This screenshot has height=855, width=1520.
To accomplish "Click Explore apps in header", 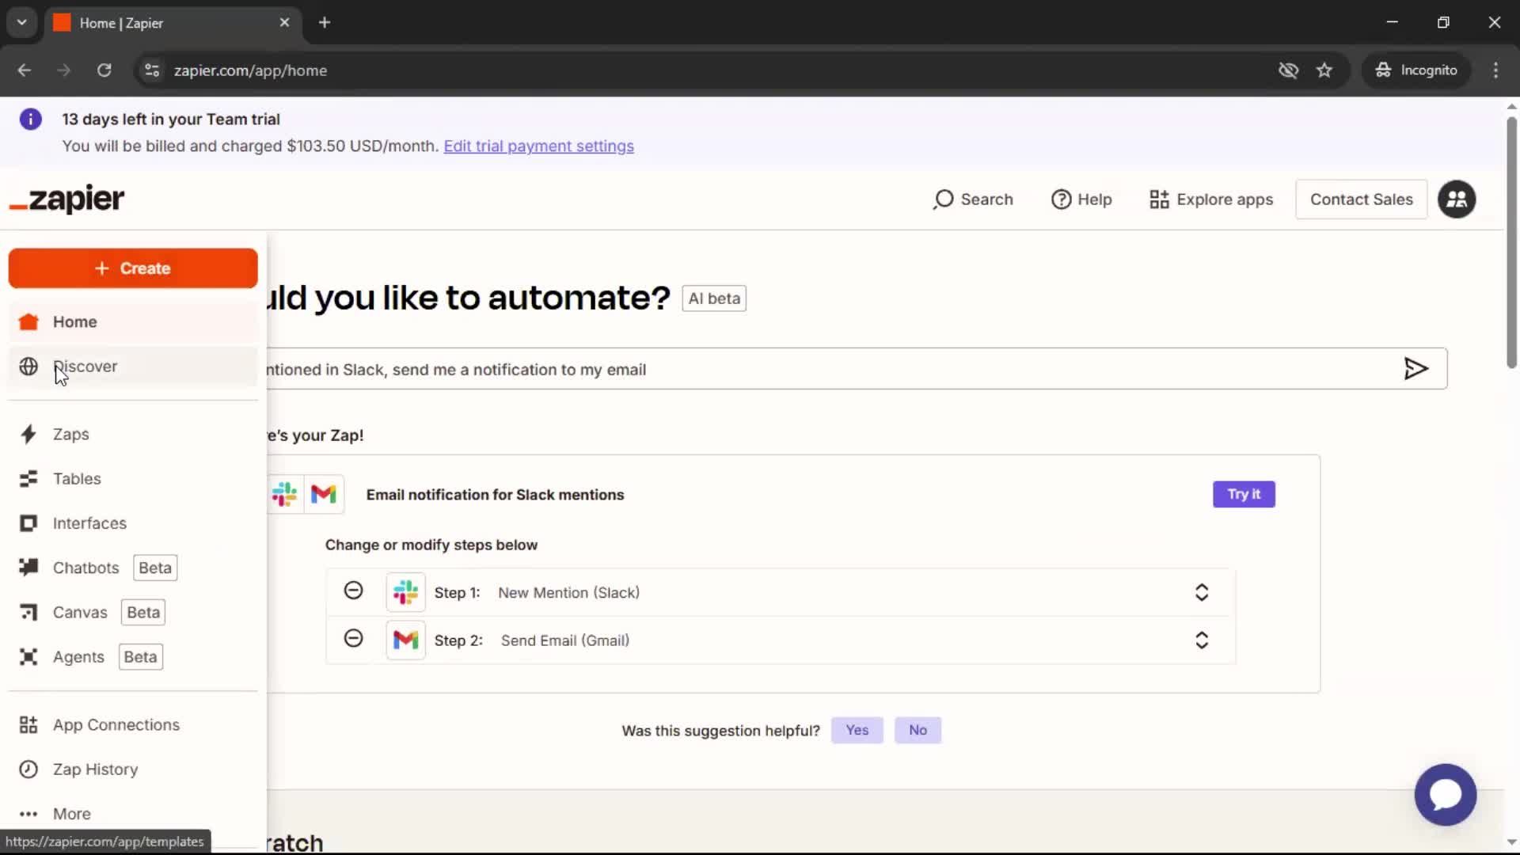I will (x=1211, y=199).
